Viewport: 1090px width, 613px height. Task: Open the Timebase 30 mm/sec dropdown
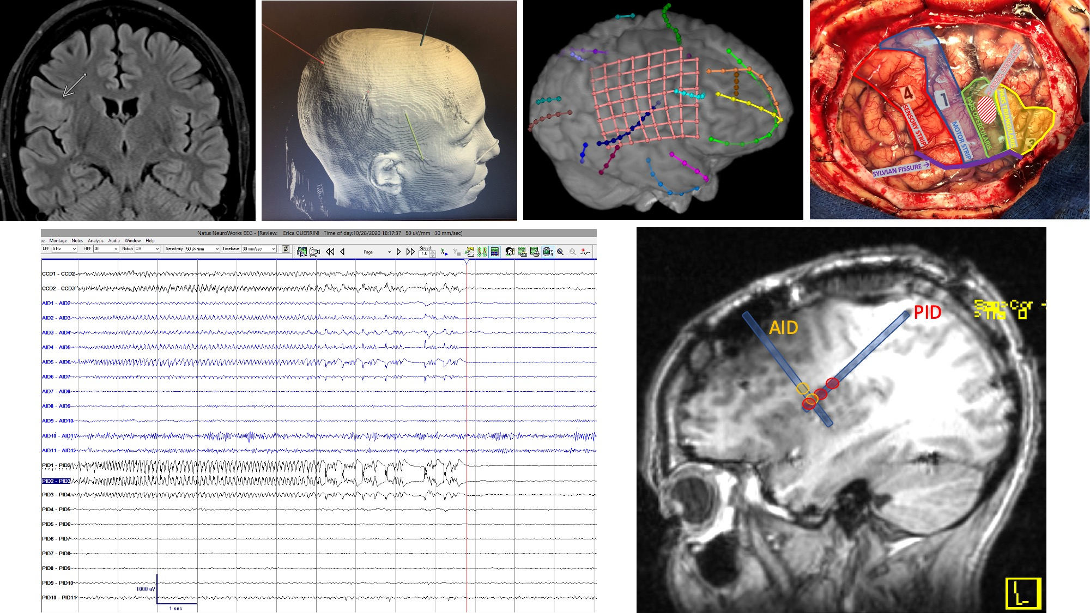273,249
